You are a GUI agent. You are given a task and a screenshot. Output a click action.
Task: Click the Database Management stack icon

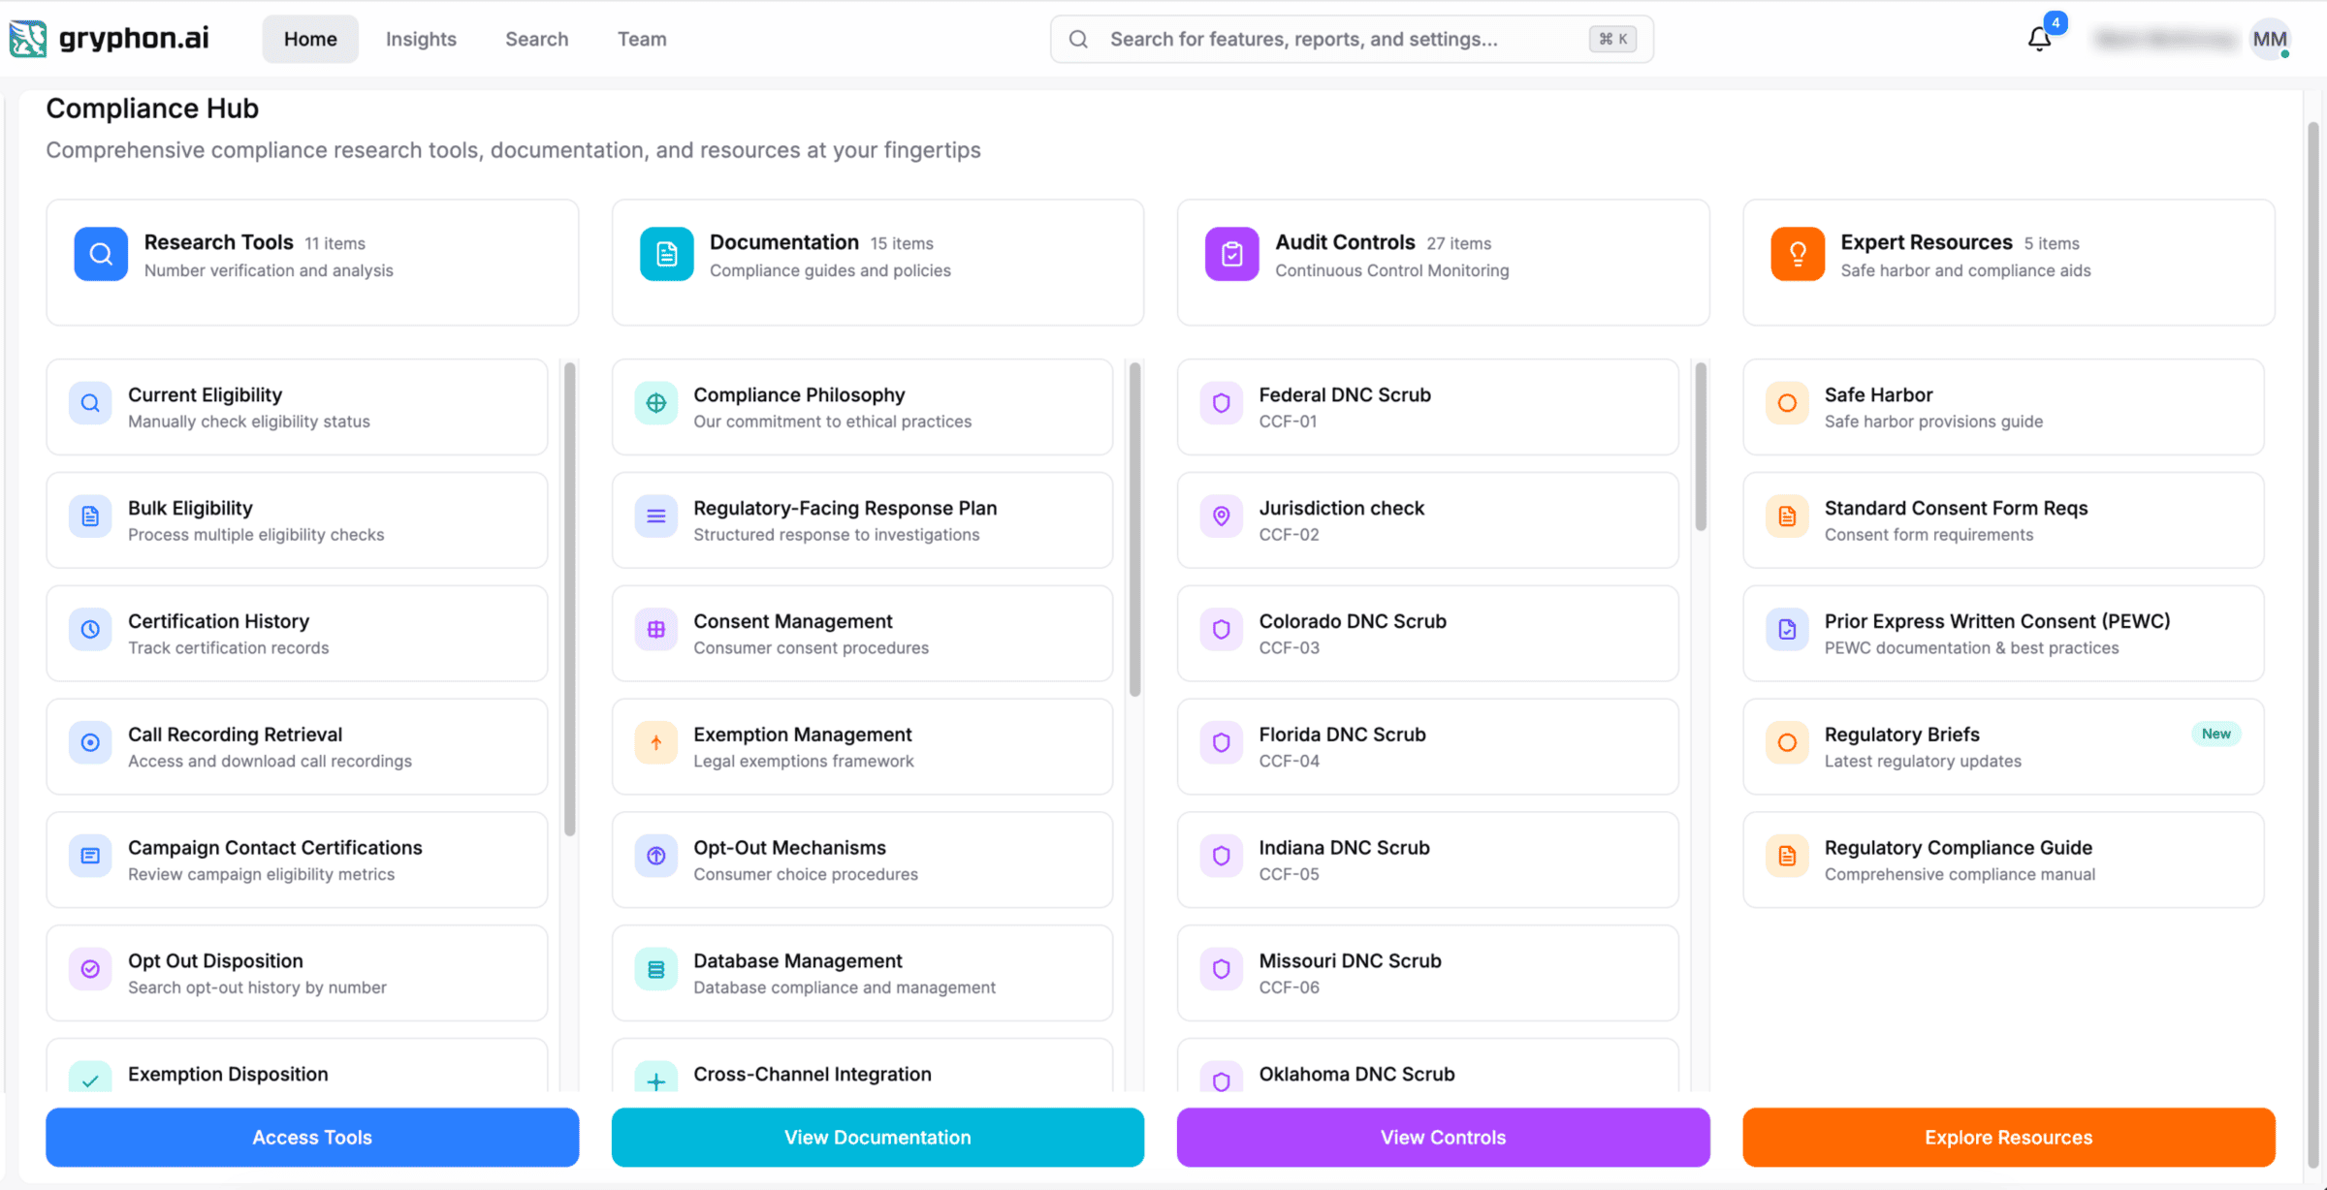[x=656, y=969]
